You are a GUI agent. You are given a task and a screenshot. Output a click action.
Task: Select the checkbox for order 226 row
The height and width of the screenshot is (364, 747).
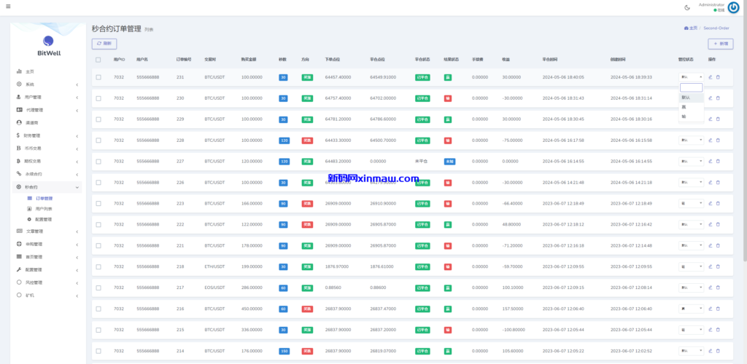(98, 182)
